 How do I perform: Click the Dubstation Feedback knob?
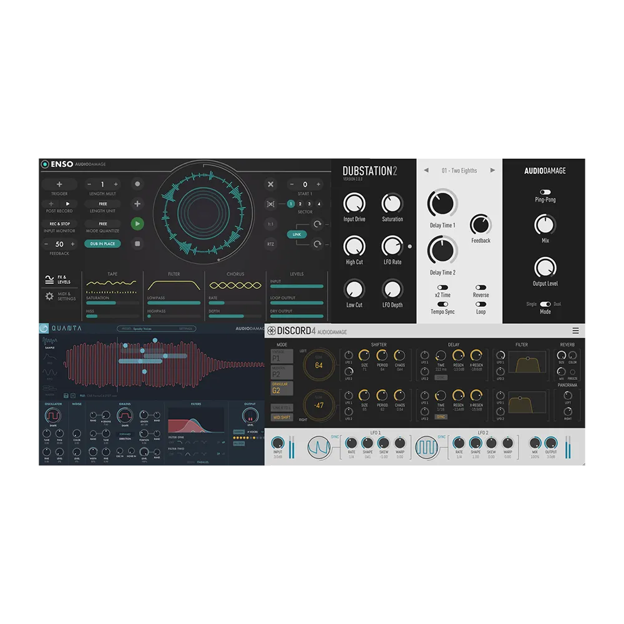click(x=480, y=225)
